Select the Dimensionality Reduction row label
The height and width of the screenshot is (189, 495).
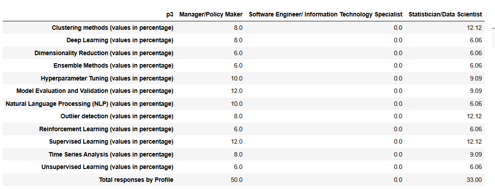point(104,53)
